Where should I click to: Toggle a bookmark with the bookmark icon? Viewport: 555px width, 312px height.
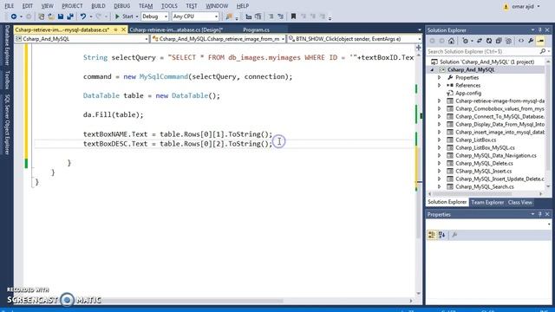coord(293,16)
